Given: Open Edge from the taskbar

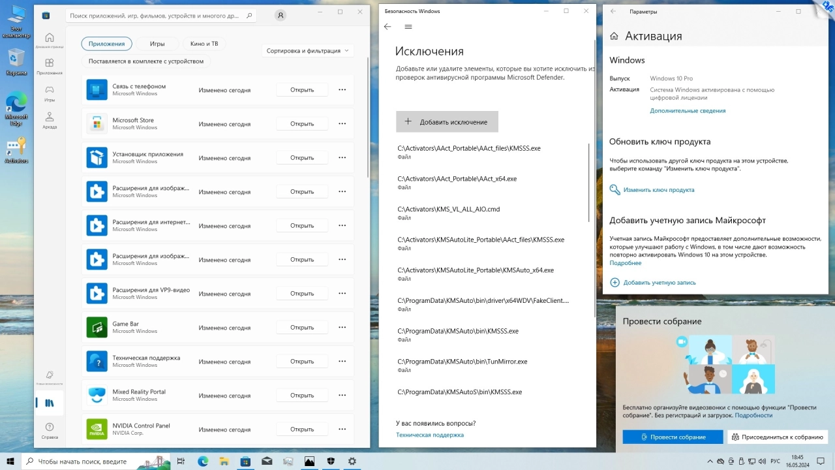Looking at the screenshot, I should (x=203, y=461).
